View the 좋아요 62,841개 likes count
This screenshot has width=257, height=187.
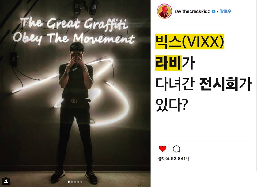pos(174,158)
